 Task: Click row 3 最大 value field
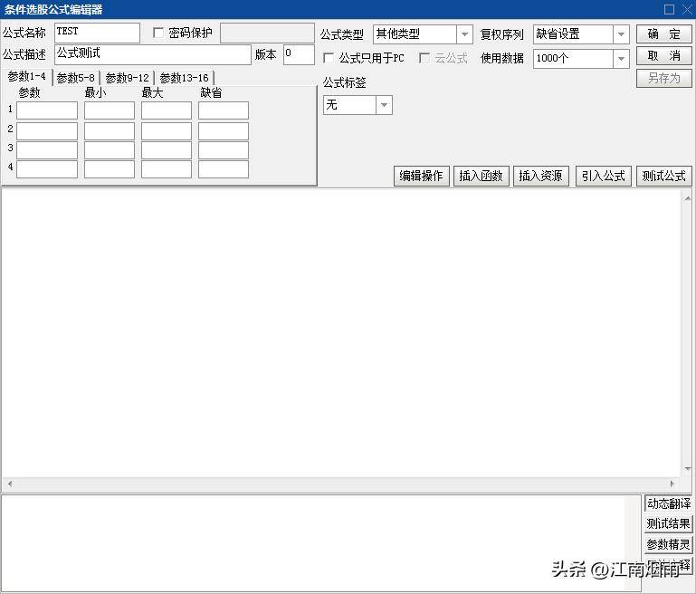click(167, 150)
